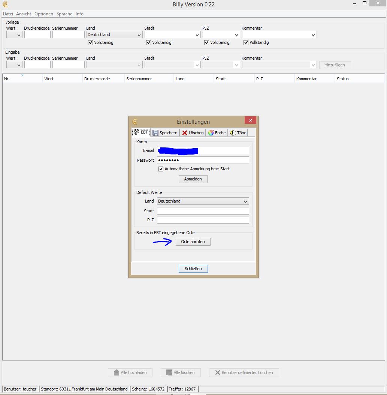The height and width of the screenshot is (395, 387).
Task: Click the Euro icon in Einstellungen title bar
Action: [135, 122]
